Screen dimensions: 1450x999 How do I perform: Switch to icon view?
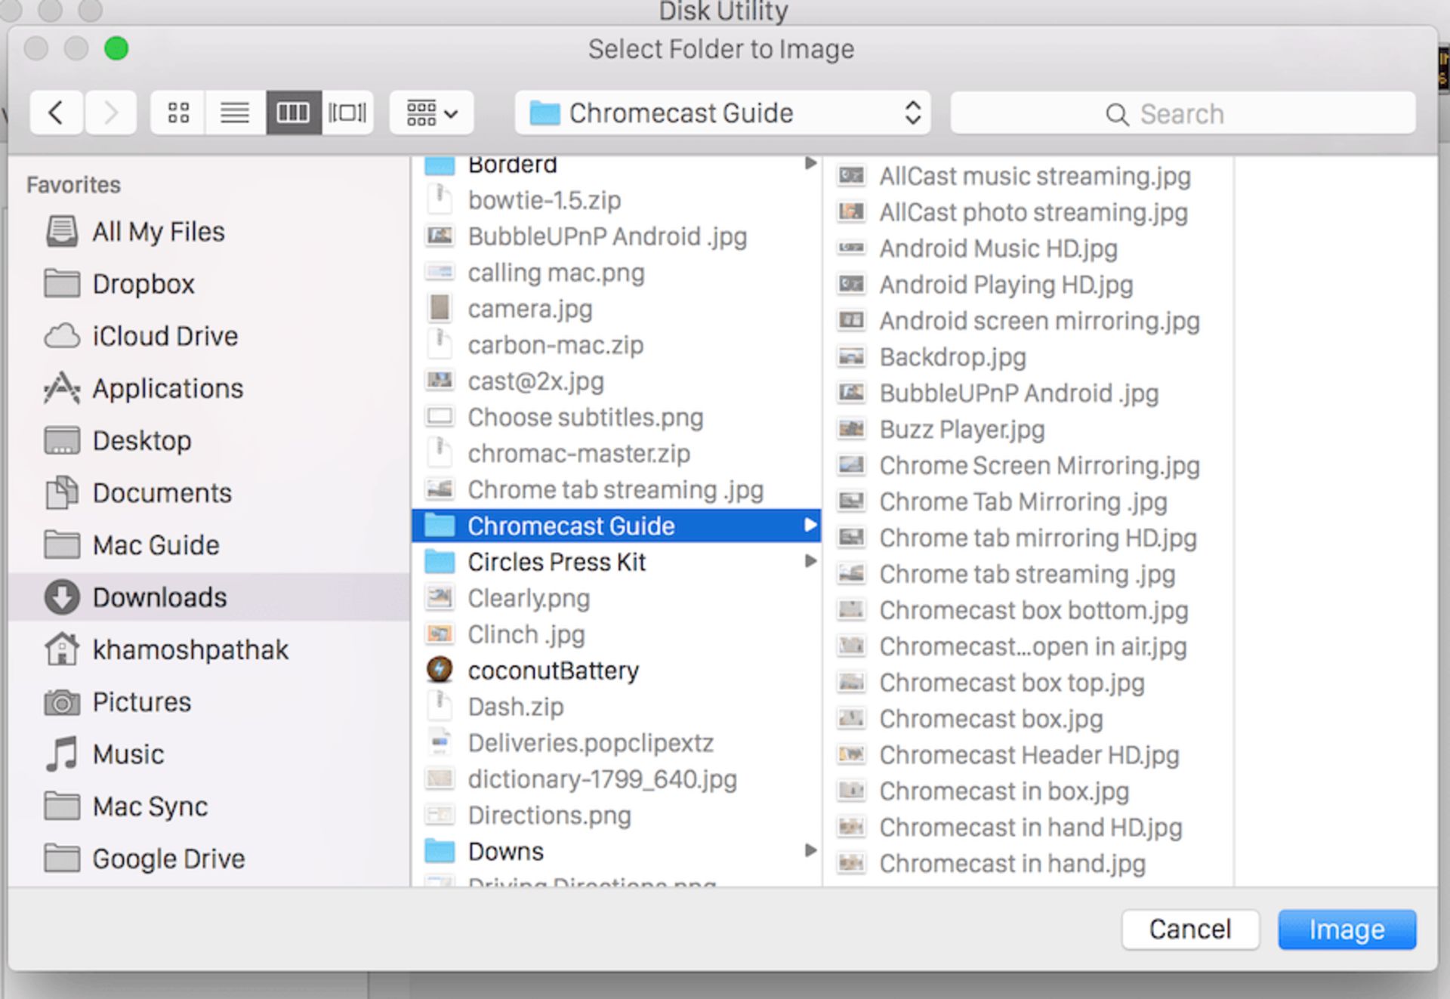pyautogui.click(x=178, y=113)
